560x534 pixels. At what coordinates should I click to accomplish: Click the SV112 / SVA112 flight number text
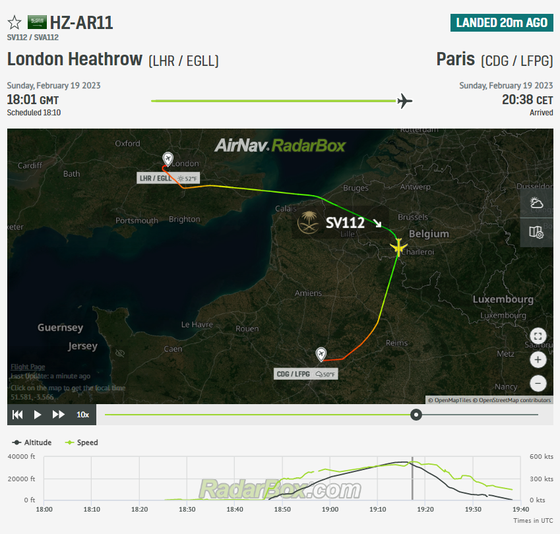pyautogui.click(x=33, y=38)
